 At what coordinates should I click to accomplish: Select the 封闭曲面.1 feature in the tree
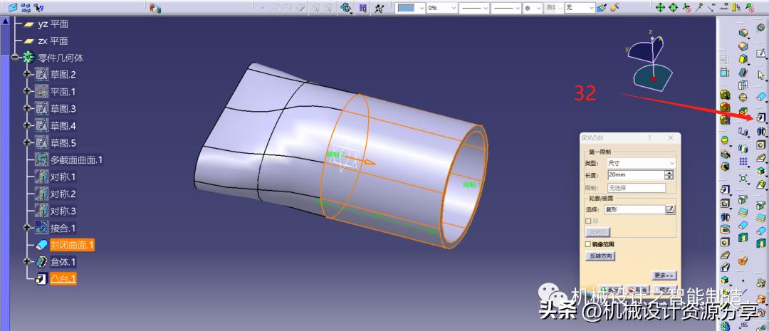coord(72,245)
